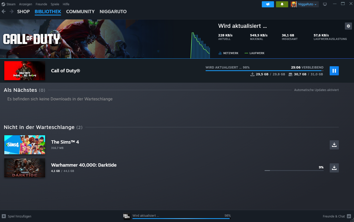The height and width of the screenshot is (222, 354).
Task: Click Automatische Updates aktiviert text
Action: [316, 90]
